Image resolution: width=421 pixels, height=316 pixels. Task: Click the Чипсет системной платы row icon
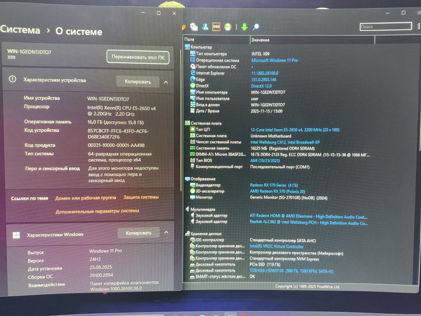coord(192,142)
